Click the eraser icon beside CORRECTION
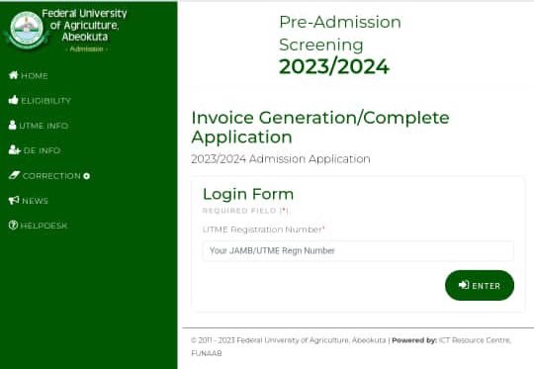This screenshot has width=534, height=369. tap(15, 175)
